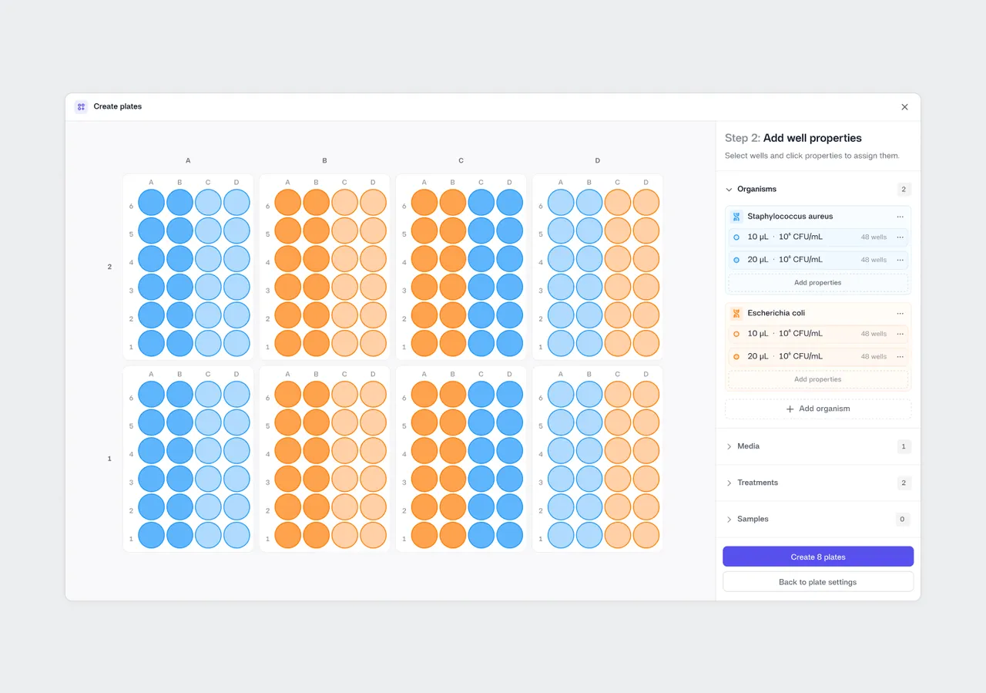Open Staphylococcus aureus options ellipsis menu
The image size is (986, 693).
tap(900, 217)
